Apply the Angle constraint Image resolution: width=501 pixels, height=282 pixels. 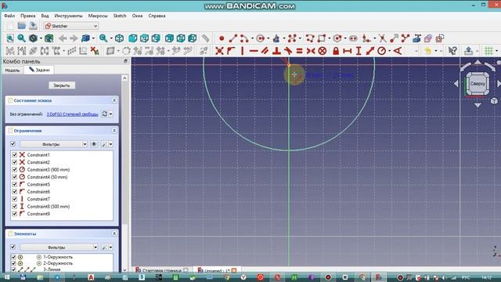[398, 51]
